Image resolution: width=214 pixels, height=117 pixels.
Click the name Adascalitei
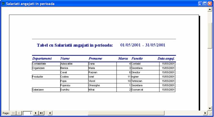coord(66,64)
